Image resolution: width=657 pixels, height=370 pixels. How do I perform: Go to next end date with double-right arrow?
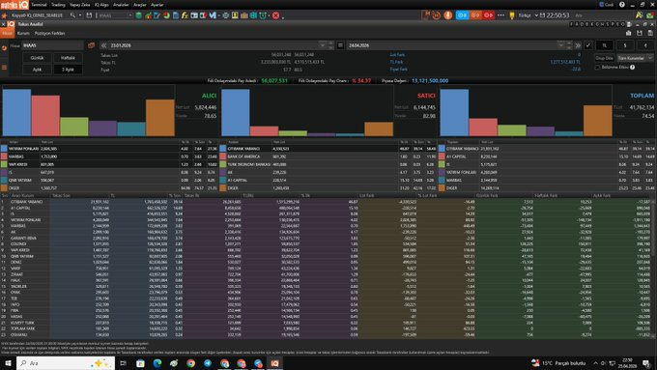coord(578,45)
